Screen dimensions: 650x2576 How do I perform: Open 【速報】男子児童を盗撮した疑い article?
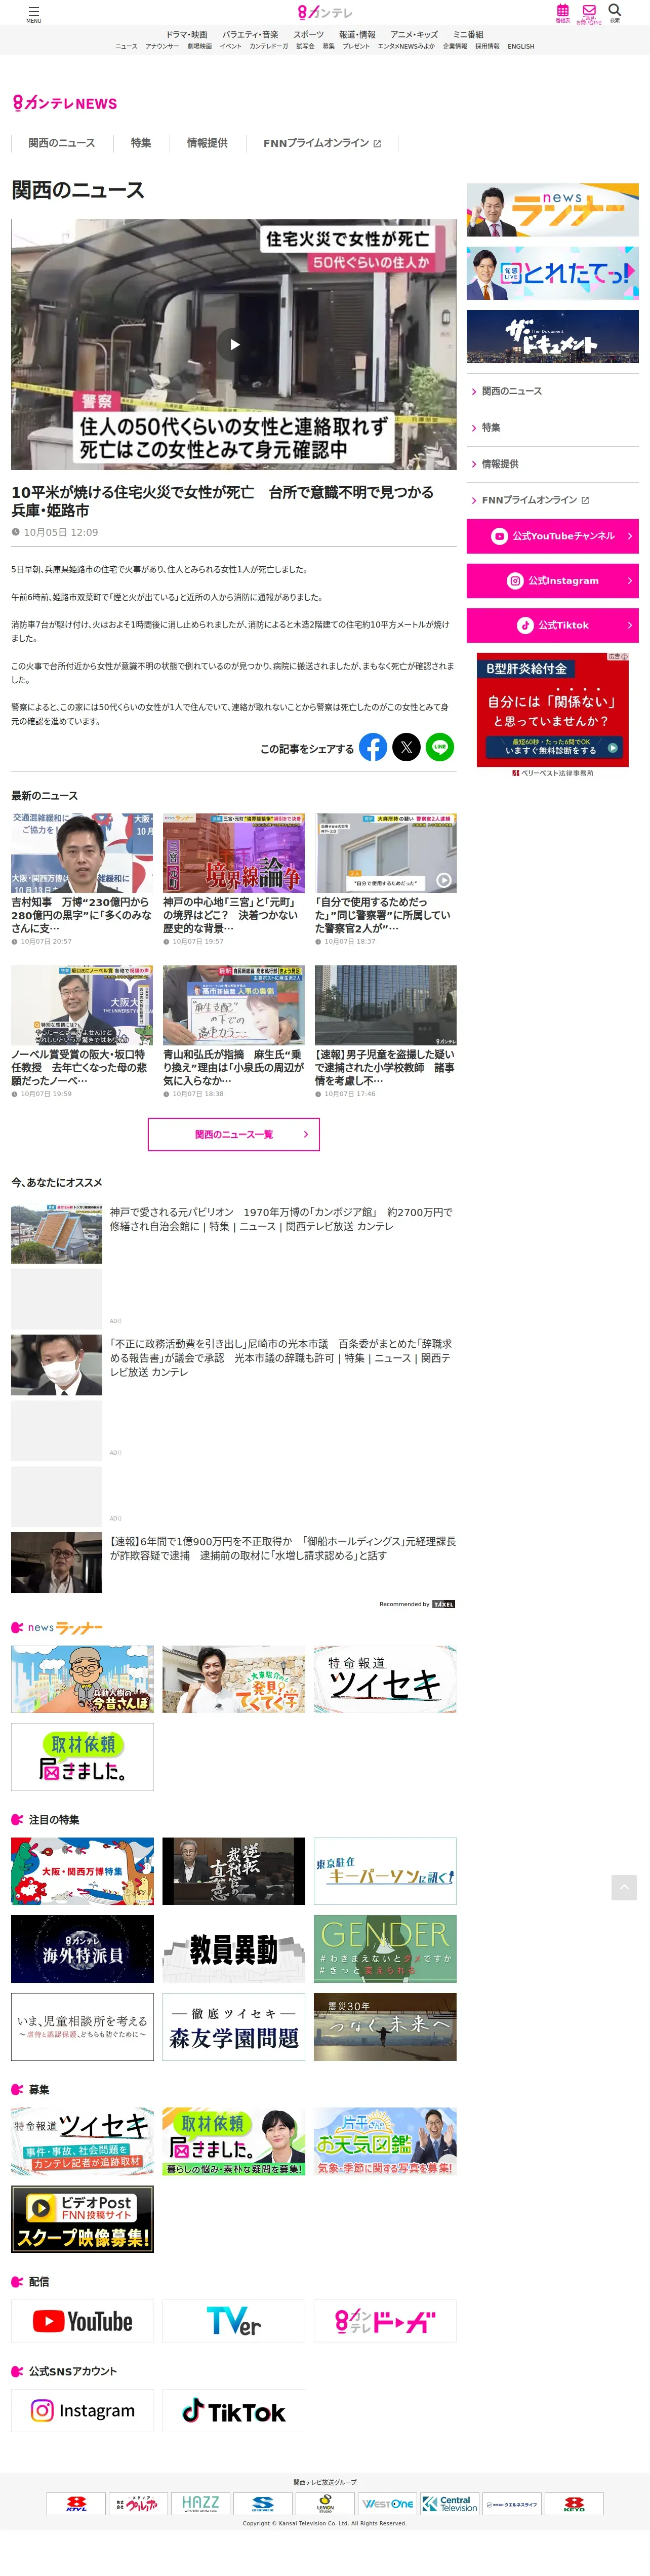pyautogui.click(x=385, y=1032)
